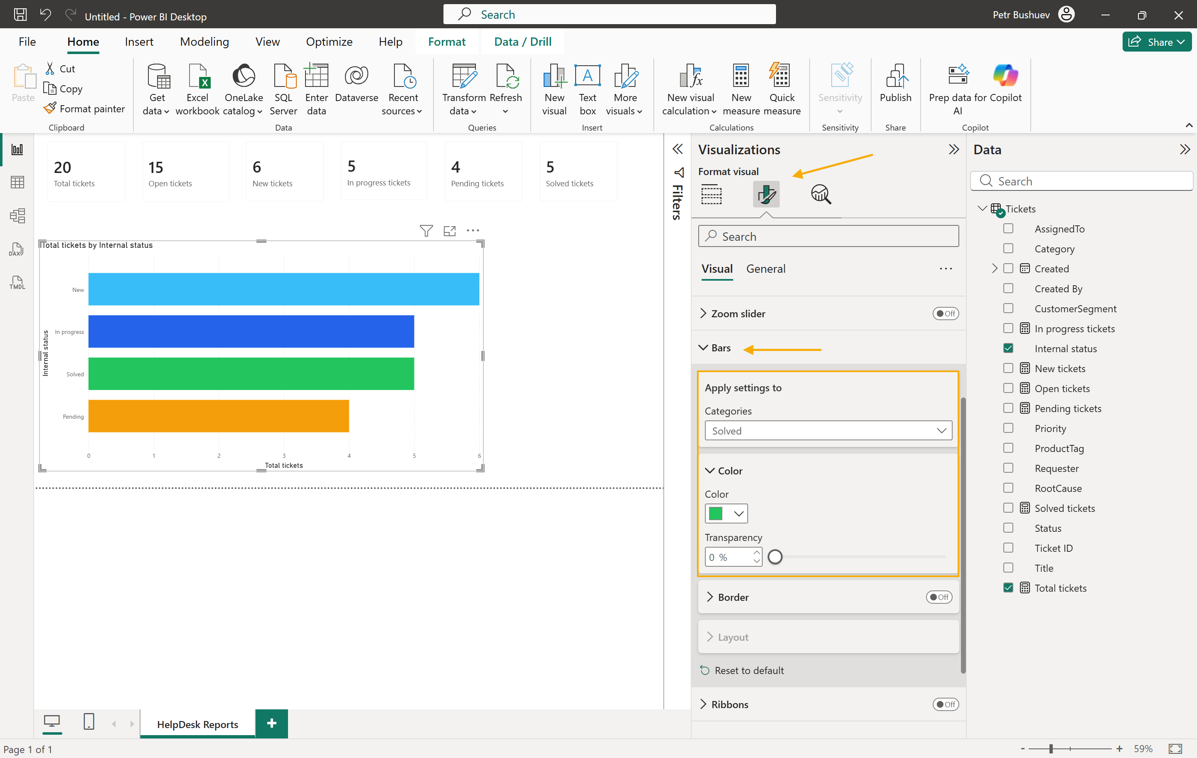The image size is (1197, 758).
Task: Click the Data pane Search field
Action: 1081,181
